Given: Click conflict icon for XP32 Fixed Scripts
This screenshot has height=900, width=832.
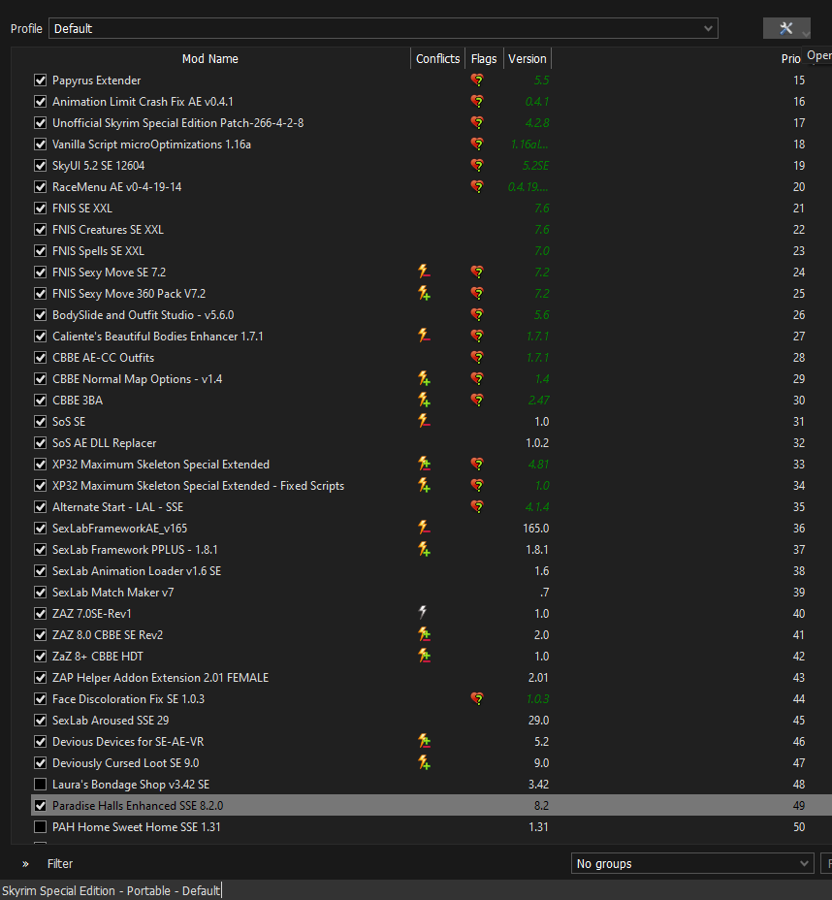Looking at the screenshot, I should point(424,485).
